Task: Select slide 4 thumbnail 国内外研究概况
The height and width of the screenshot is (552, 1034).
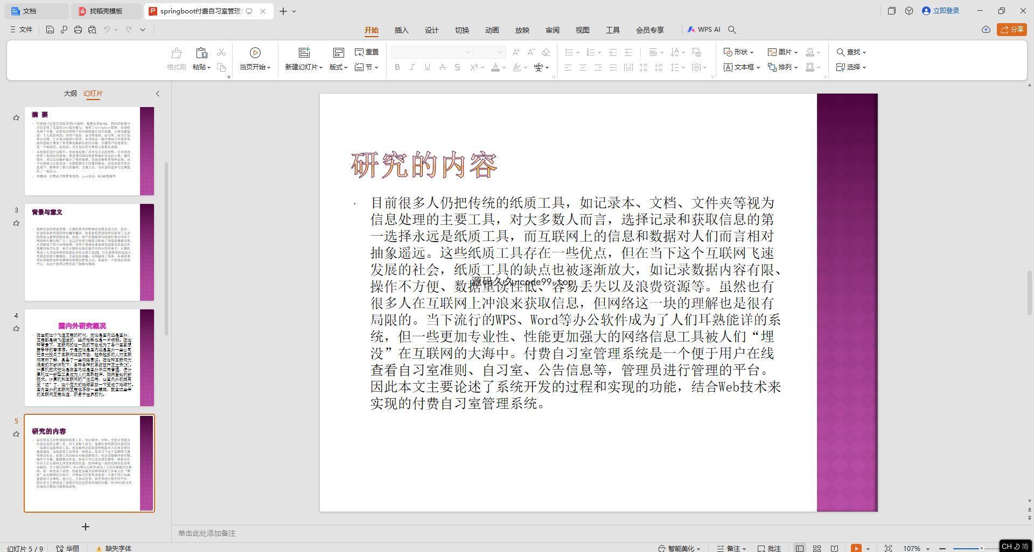Action: tap(89, 358)
